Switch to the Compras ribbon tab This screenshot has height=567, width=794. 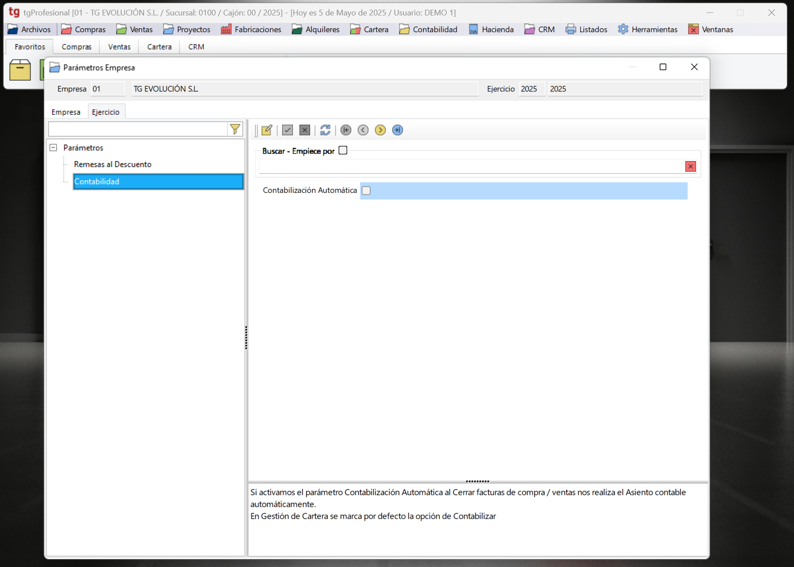point(76,47)
